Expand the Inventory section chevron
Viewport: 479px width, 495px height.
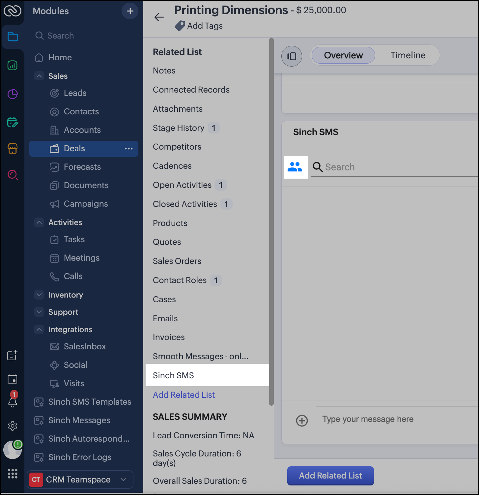tap(39, 295)
